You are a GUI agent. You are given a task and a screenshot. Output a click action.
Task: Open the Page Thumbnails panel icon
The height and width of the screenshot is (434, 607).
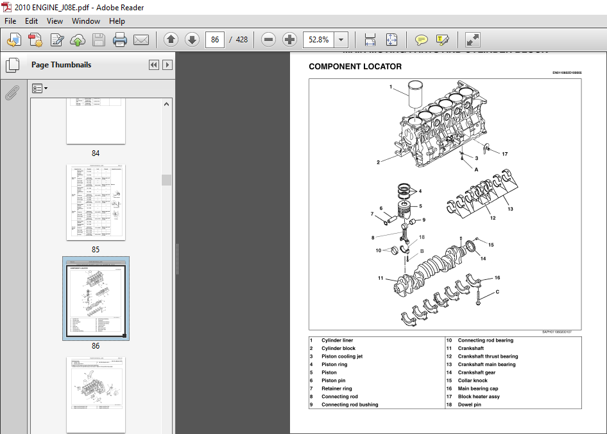pos(12,65)
